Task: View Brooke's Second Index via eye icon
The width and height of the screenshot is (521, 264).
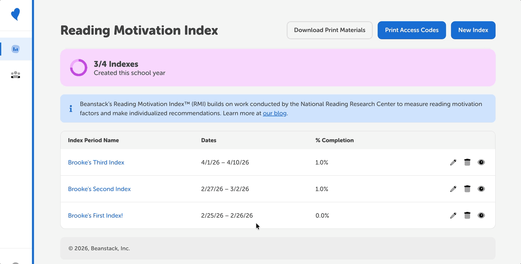Action: coord(481,189)
